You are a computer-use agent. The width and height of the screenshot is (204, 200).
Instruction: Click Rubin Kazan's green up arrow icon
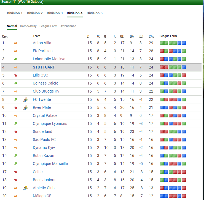click(x=15, y=156)
